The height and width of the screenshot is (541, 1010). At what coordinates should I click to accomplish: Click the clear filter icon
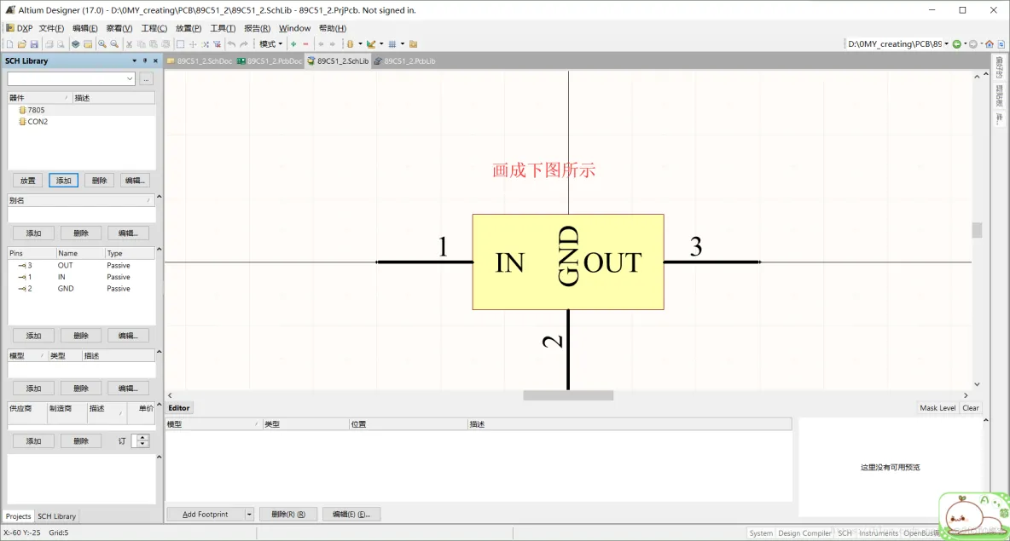pyautogui.click(x=217, y=44)
